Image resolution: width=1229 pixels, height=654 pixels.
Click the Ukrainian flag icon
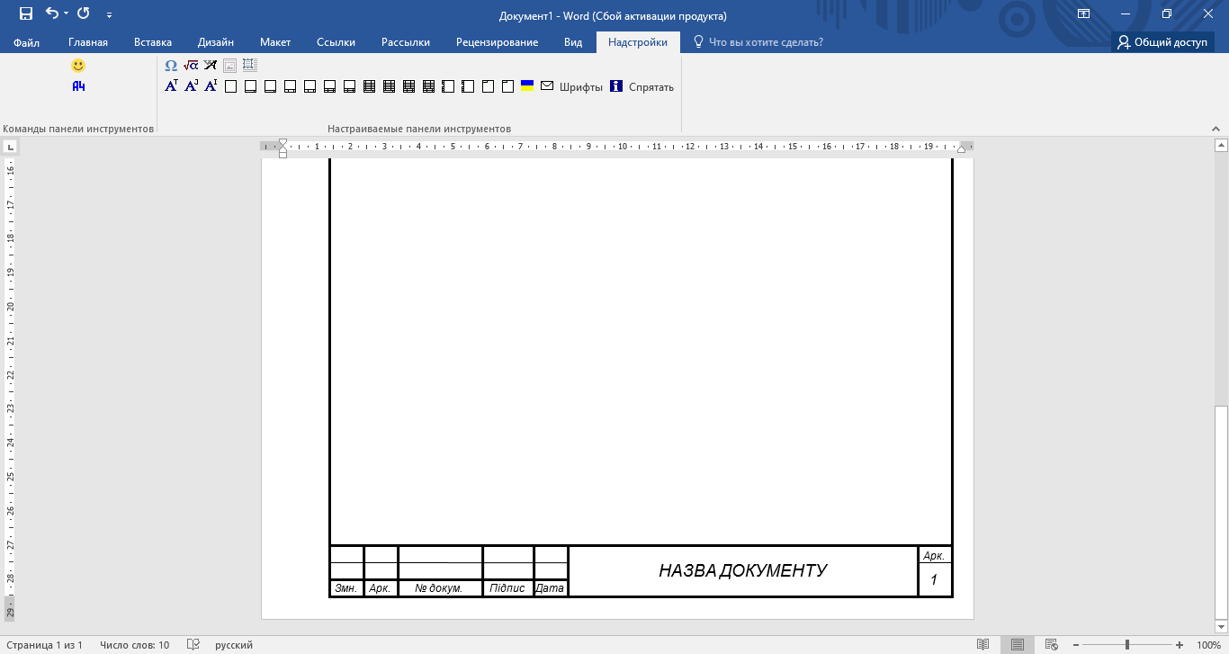(527, 86)
